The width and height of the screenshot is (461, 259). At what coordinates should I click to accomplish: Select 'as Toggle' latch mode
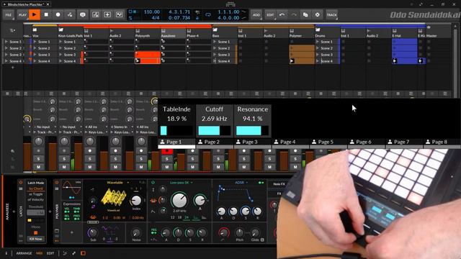coord(36,194)
